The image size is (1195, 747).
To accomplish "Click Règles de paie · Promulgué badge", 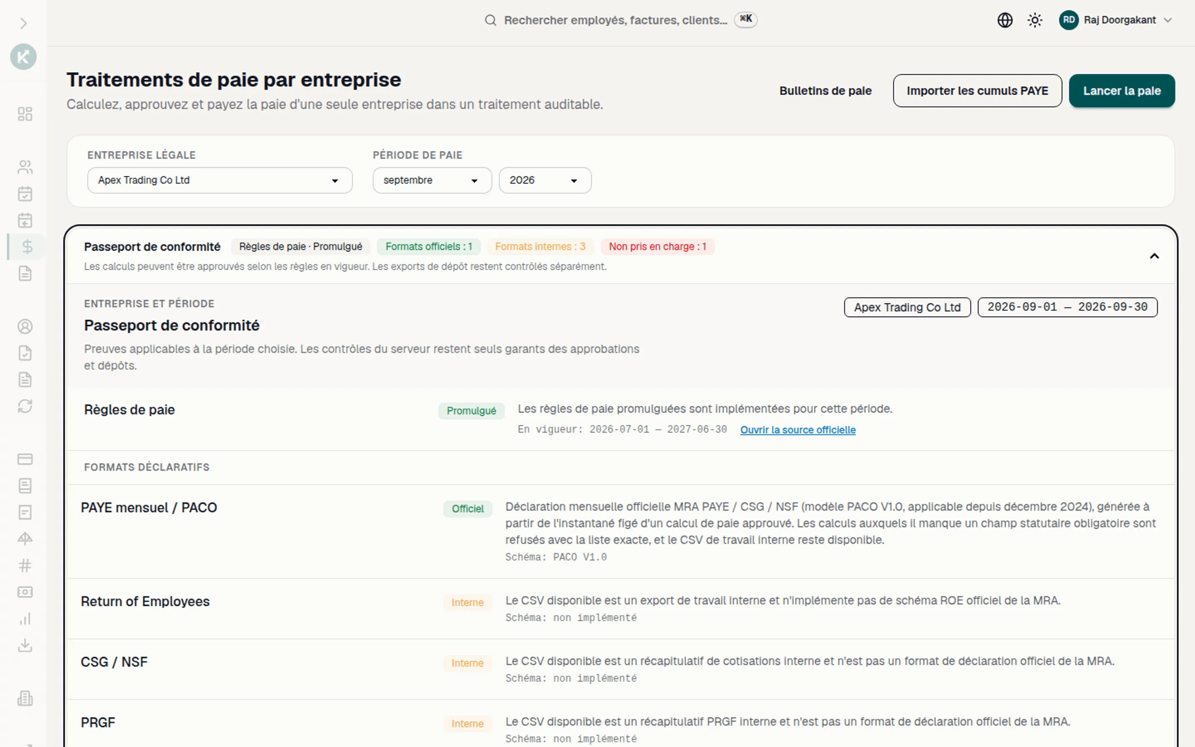I will click(x=300, y=247).
